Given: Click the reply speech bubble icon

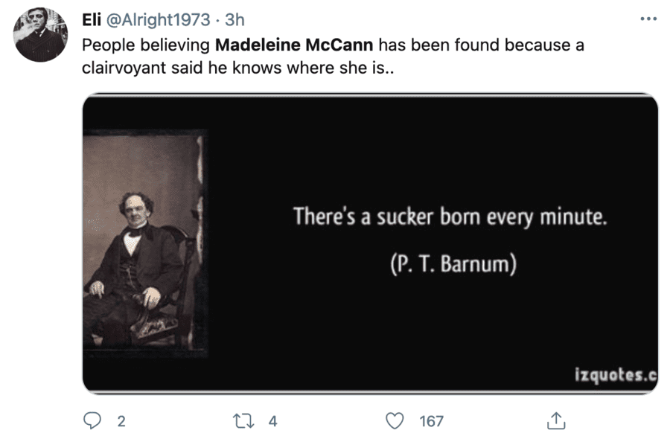Looking at the screenshot, I should click(92, 421).
